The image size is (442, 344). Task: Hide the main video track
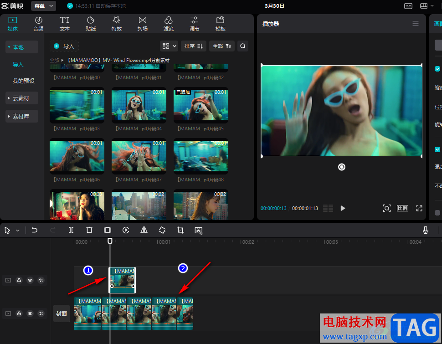(30, 313)
